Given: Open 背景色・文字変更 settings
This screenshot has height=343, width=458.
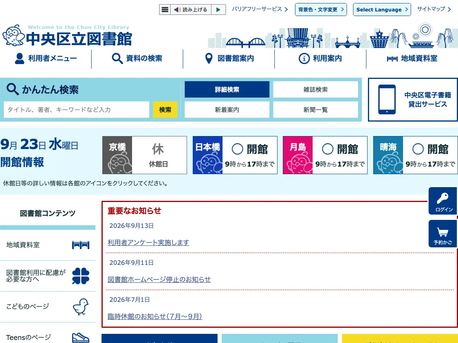Looking at the screenshot, I should pos(321,10).
